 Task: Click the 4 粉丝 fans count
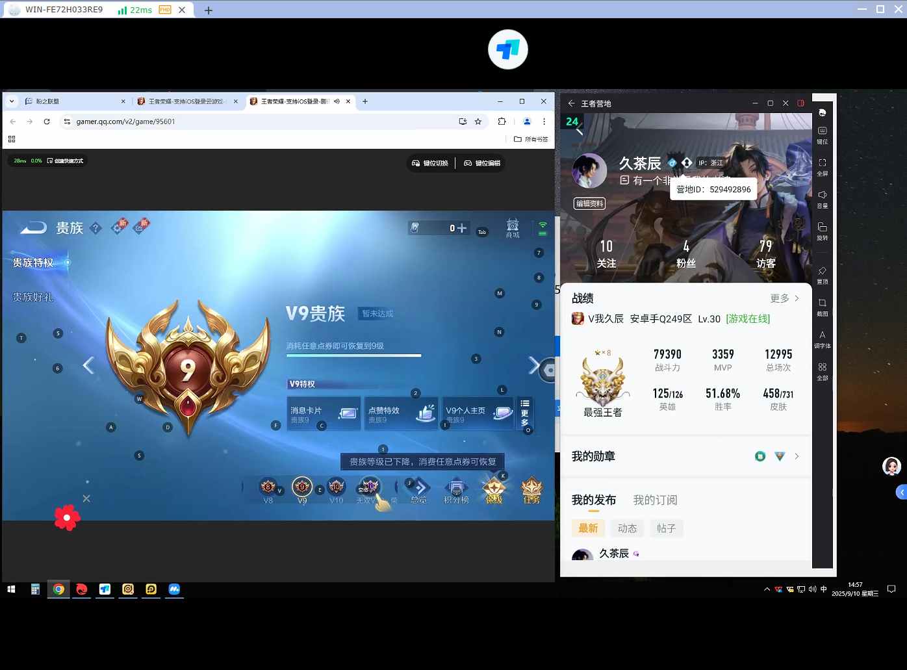[x=686, y=253]
